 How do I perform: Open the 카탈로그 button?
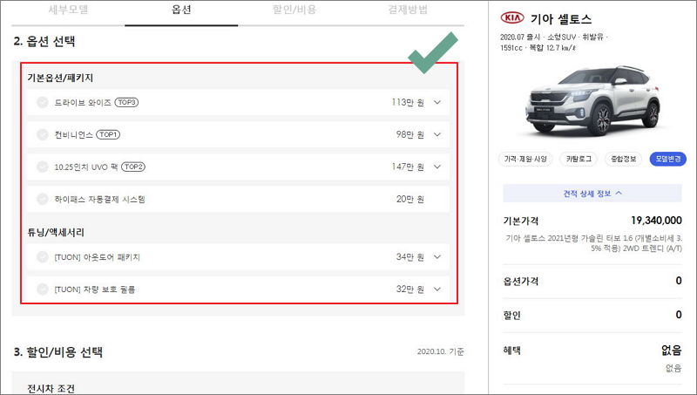point(579,159)
